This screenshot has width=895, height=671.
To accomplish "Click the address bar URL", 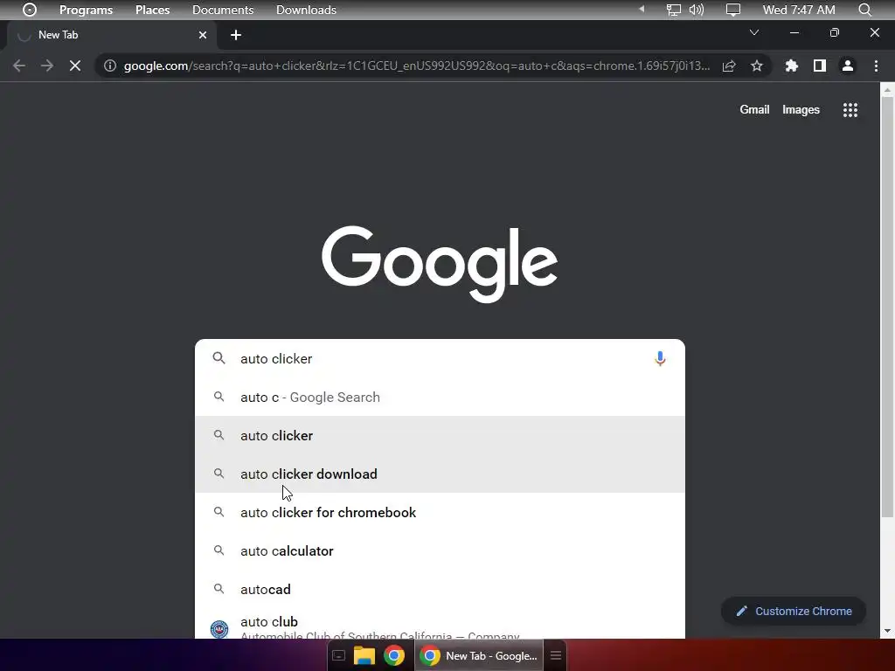I will click(417, 66).
